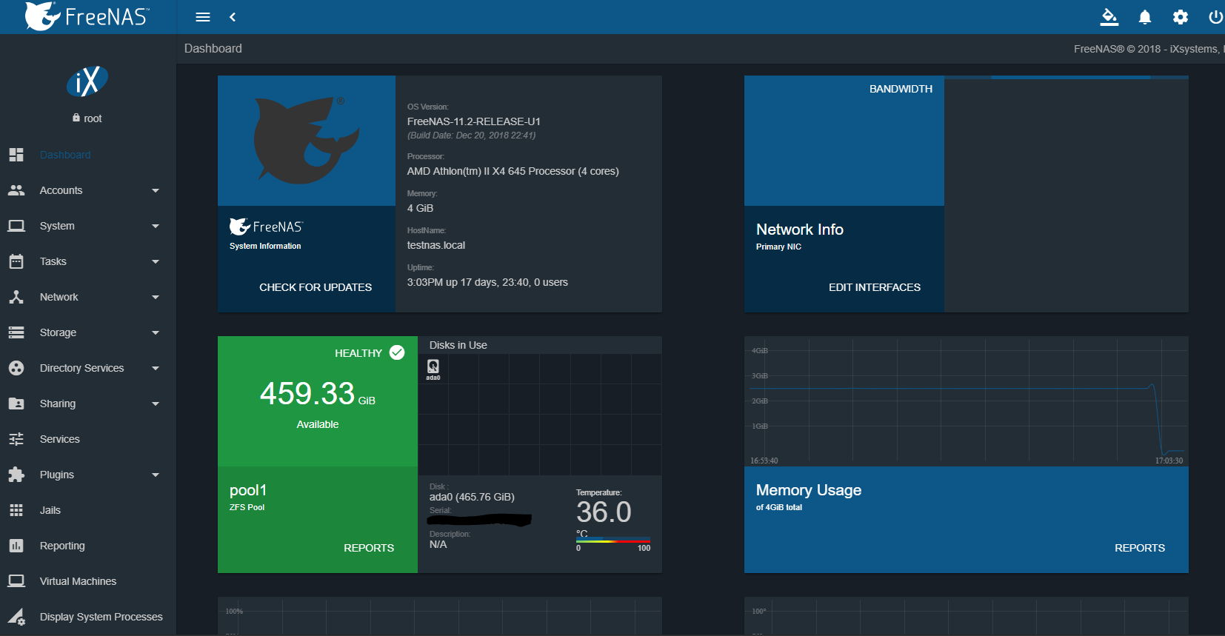Click the Reporting chart icon

[16, 546]
